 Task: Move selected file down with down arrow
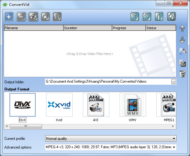[x=183, y=40]
